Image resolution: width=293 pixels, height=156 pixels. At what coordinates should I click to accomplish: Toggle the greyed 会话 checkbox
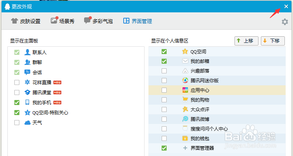pos(17,72)
